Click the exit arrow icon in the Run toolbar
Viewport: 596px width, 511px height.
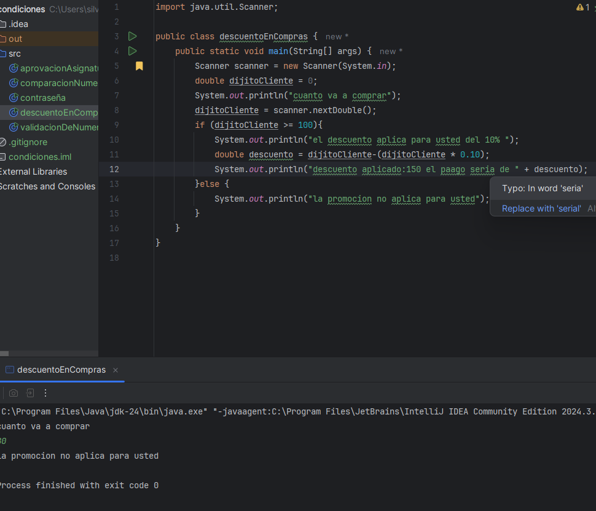30,393
